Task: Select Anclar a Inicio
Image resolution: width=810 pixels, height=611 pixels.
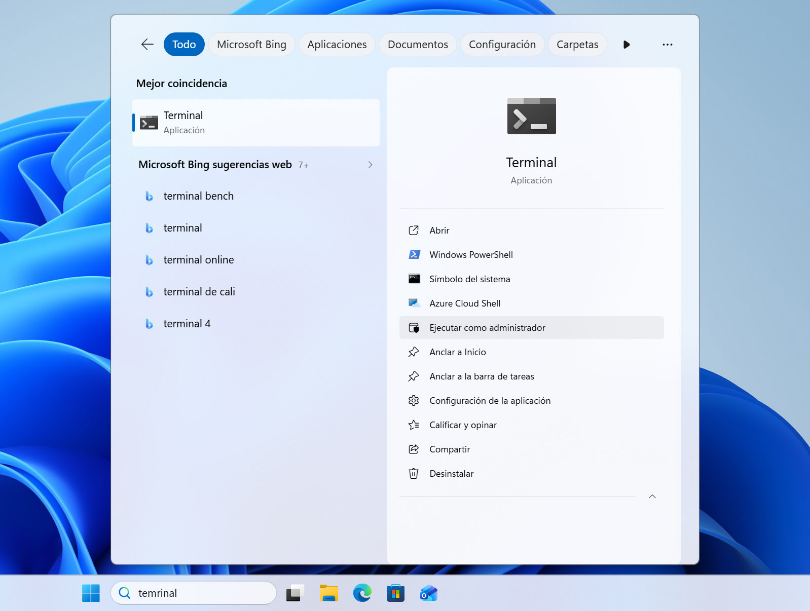Action: pos(531,352)
